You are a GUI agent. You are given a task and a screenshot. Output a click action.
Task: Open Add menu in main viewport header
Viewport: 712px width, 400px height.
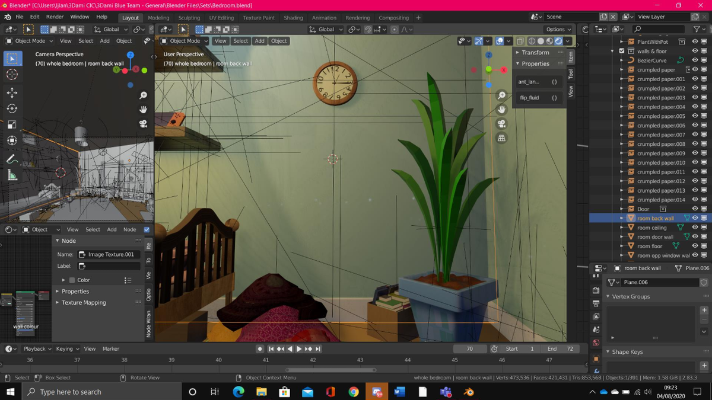tap(259, 41)
